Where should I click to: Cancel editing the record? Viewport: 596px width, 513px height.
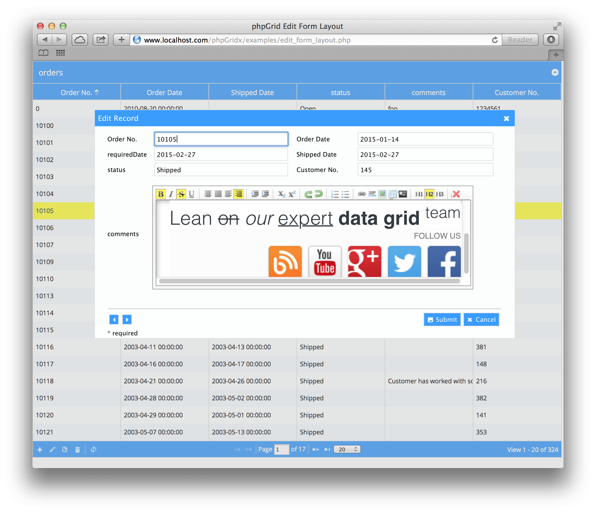[481, 320]
